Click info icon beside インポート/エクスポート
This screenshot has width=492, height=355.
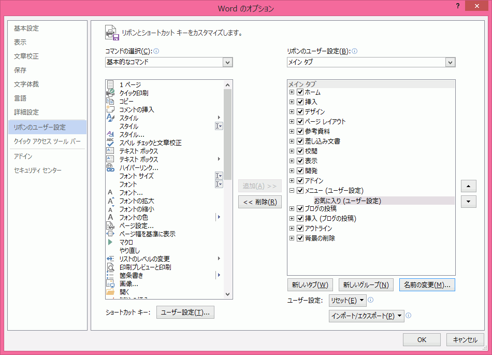[408, 316]
